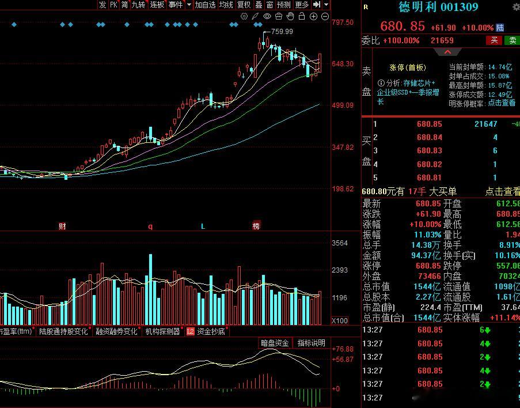This screenshot has height=408, width=520.
Task: Open analysis link 存储芯片+企业级SSD
Action: [408, 92]
